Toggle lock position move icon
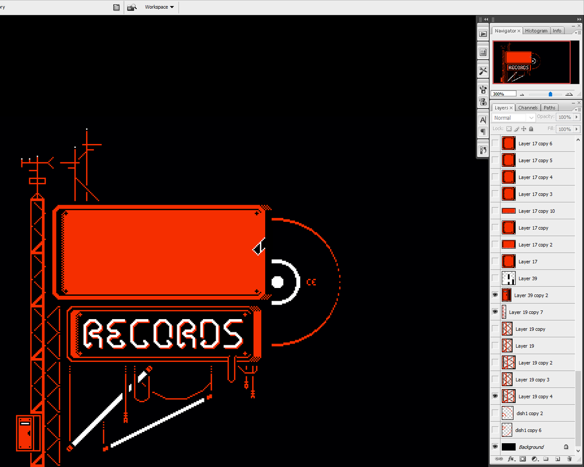This screenshot has width=584, height=467. click(x=524, y=129)
